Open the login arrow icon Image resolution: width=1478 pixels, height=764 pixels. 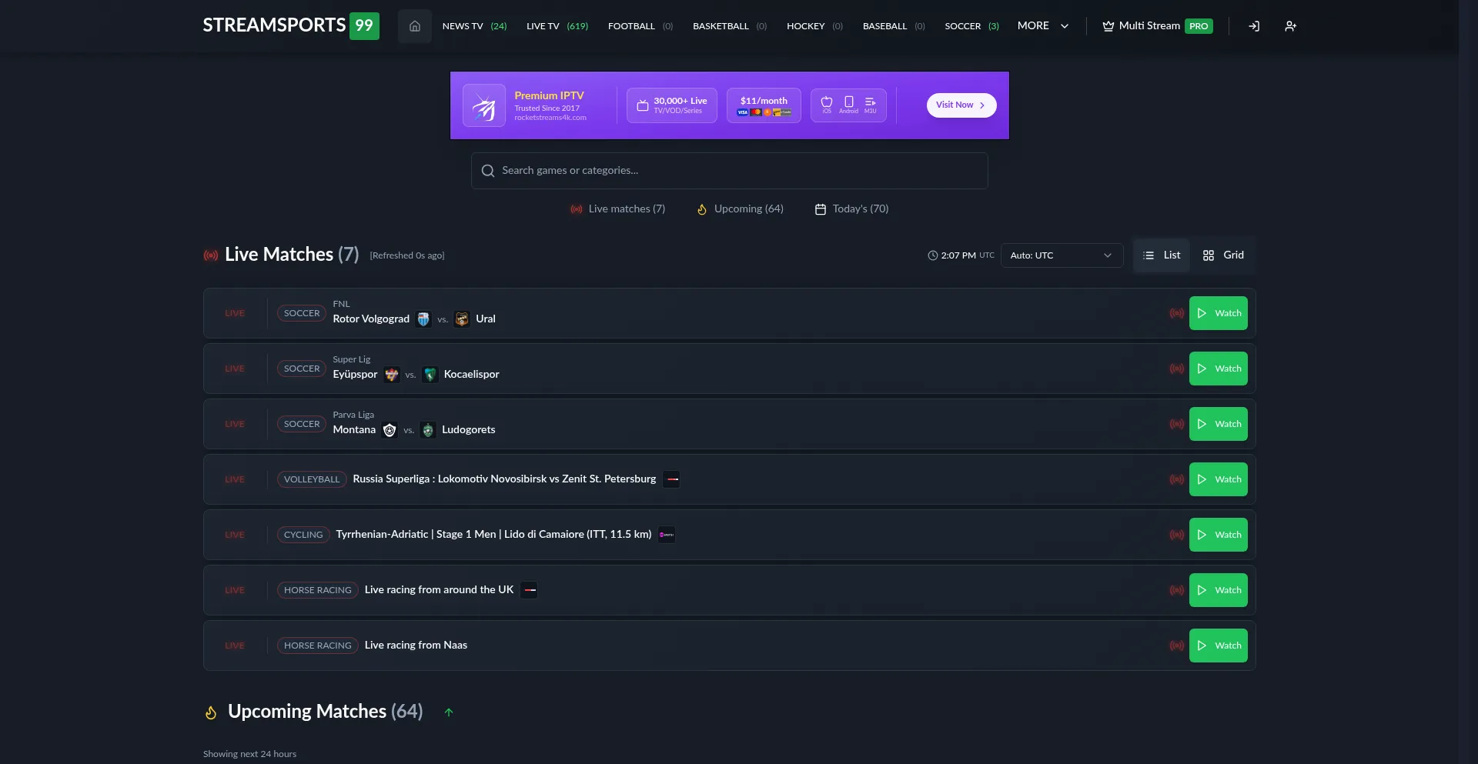point(1254,26)
